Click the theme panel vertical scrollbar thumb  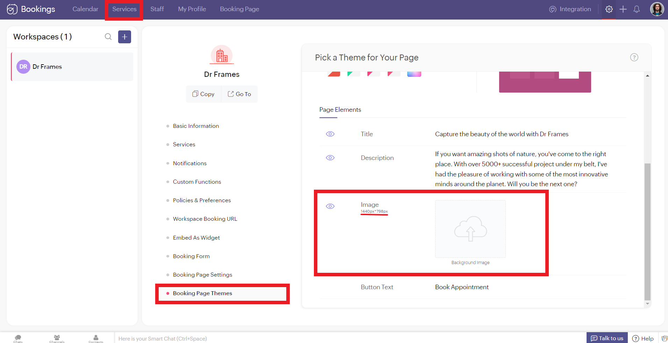647,232
